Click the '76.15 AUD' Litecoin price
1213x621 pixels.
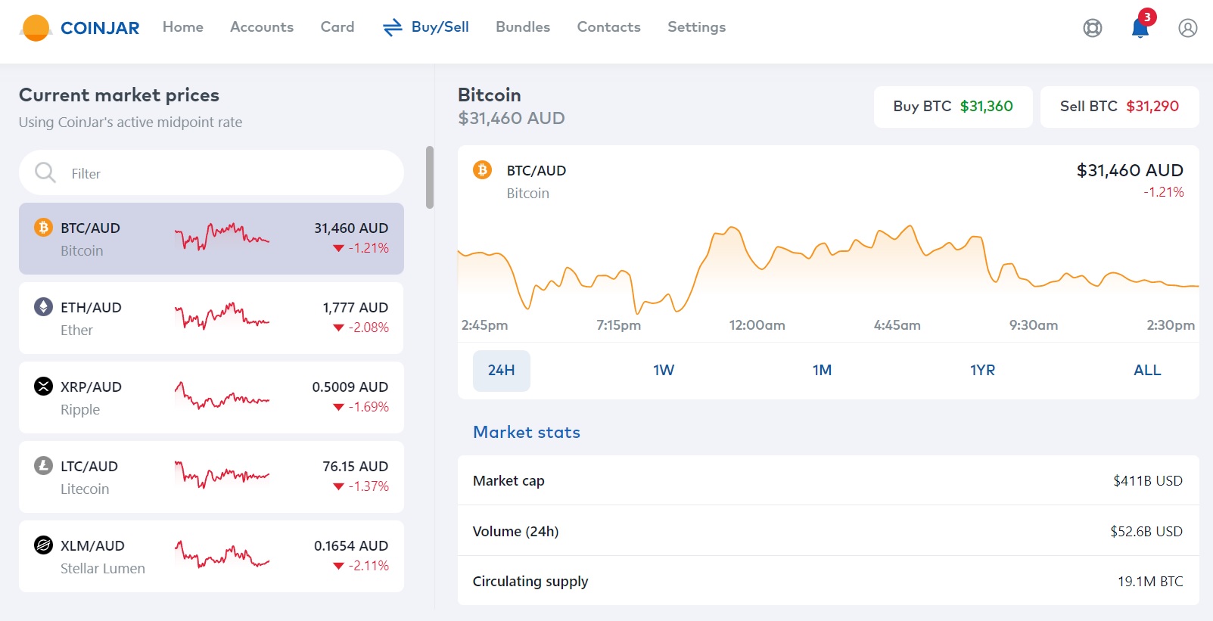pos(356,466)
